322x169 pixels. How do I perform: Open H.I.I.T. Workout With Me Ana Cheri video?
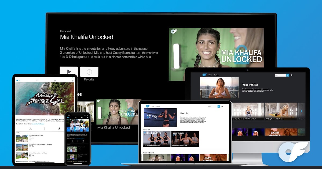(157, 139)
